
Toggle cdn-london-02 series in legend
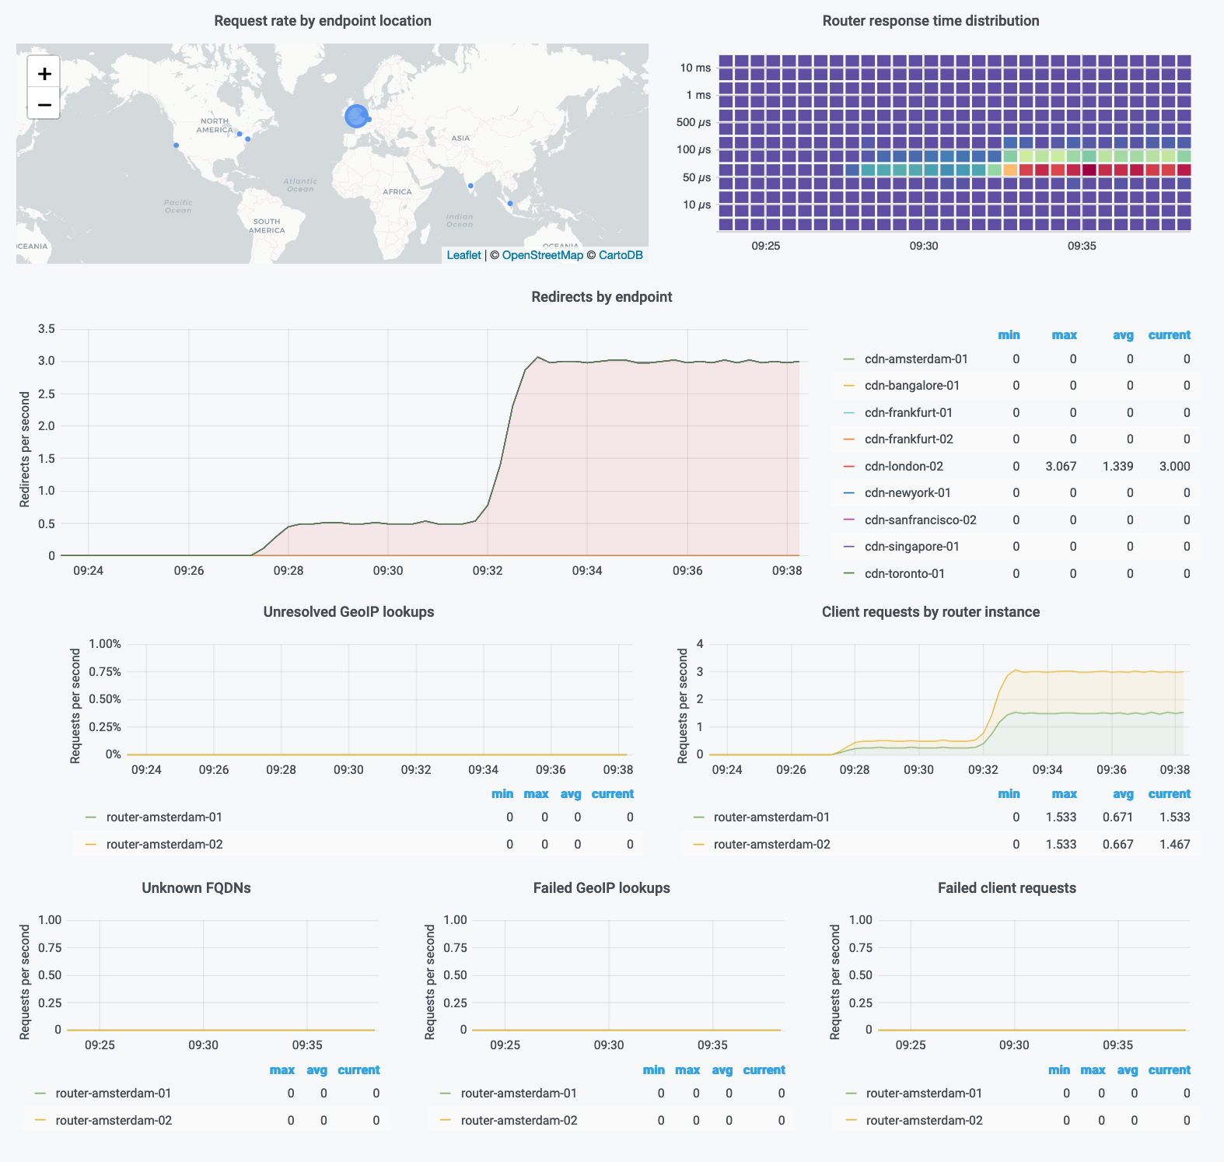click(904, 467)
